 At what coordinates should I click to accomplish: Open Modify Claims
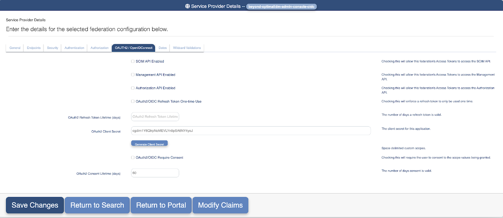[x=220, y=205]
